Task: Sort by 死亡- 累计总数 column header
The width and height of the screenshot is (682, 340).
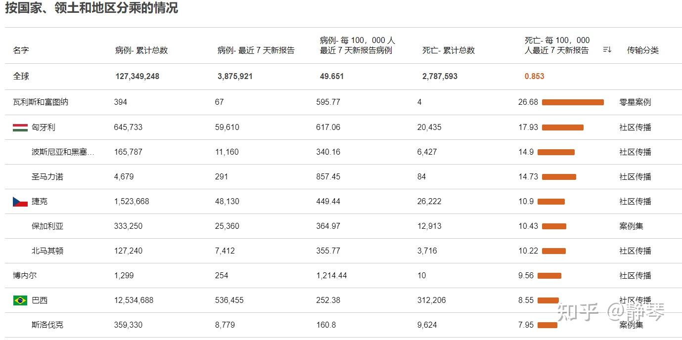Action: click(448, 50)
